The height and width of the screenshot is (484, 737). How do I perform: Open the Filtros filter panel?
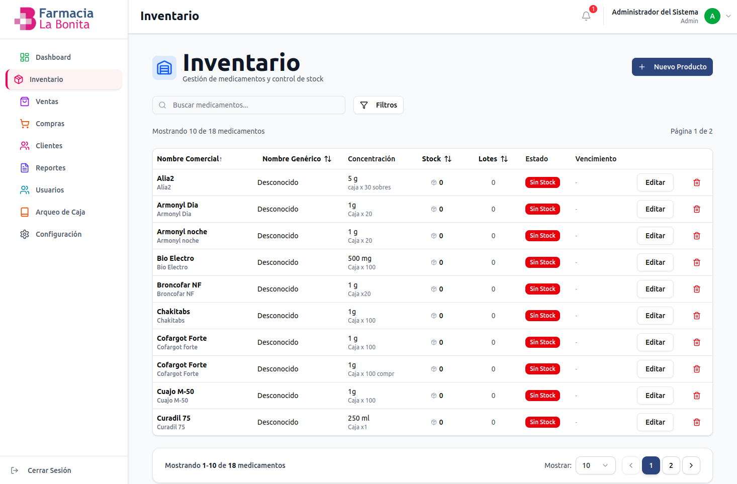click(x=379, y=105)
